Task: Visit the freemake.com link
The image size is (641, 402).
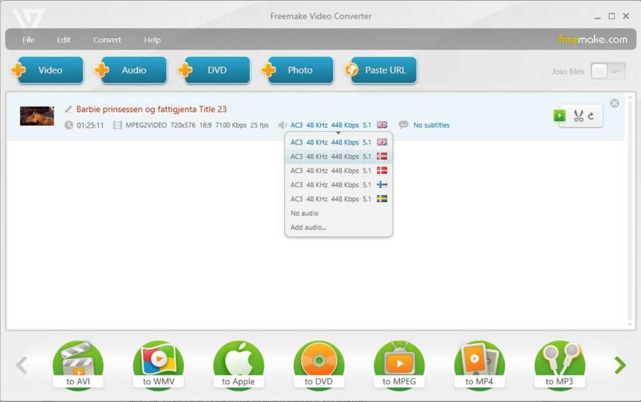Action: pos(593,39)
